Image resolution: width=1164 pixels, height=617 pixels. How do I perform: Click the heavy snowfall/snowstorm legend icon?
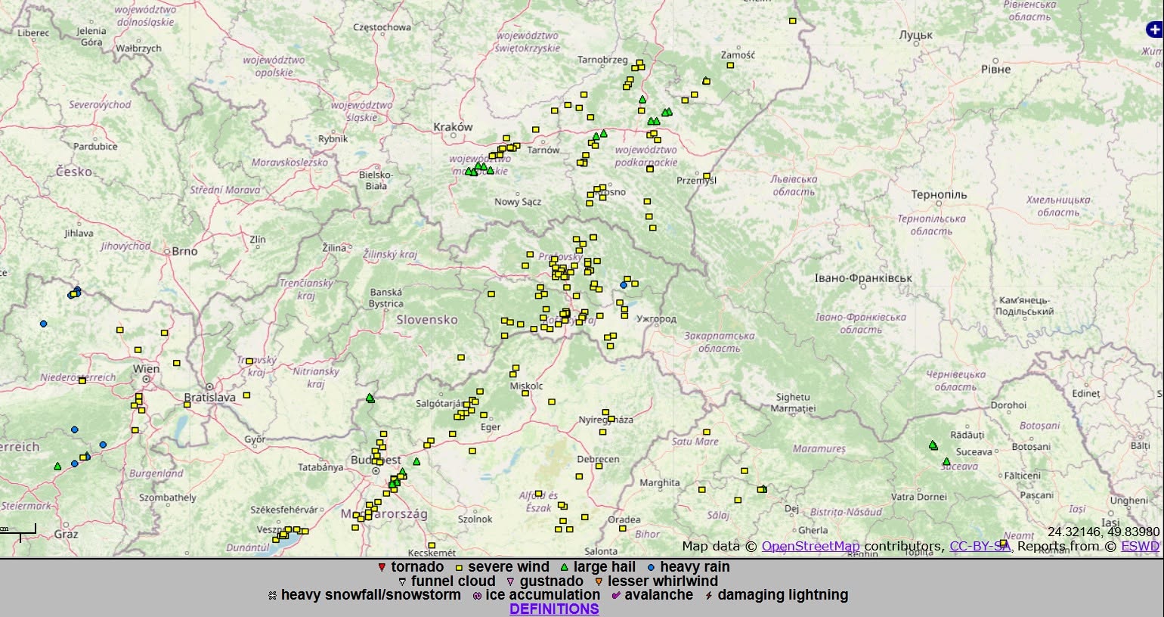(272, 596)
